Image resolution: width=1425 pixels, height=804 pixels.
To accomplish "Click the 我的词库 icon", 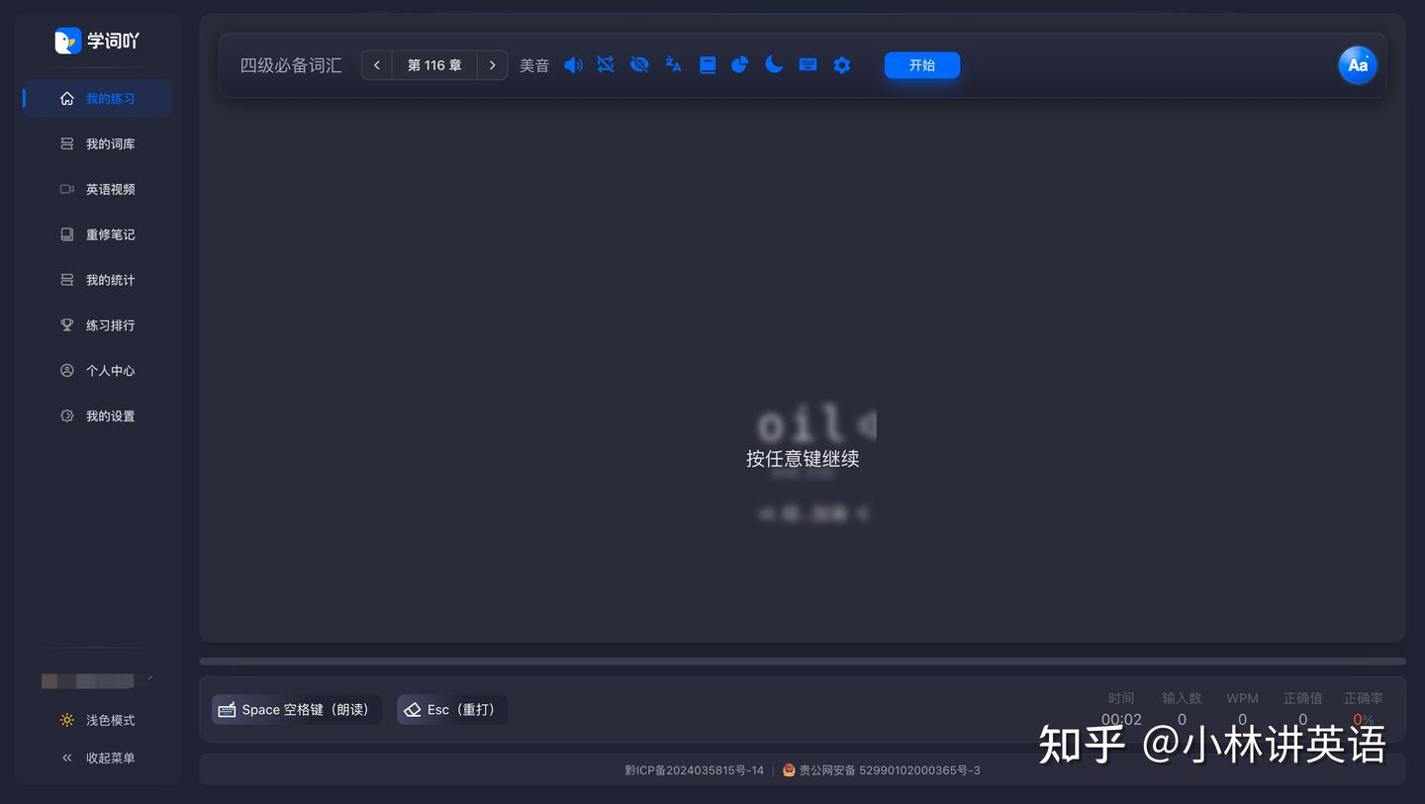I will click(x=67, y=143).
